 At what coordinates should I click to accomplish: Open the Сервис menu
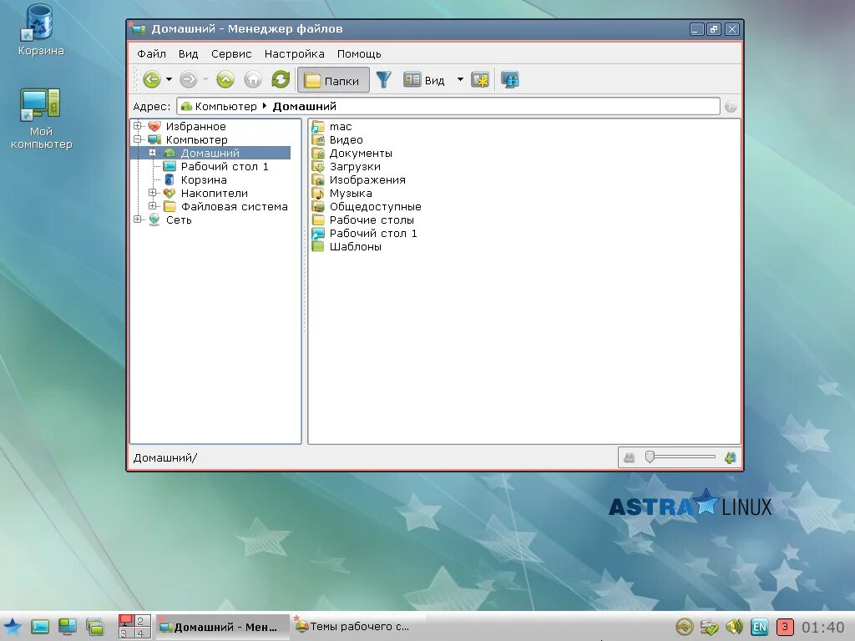231,54
